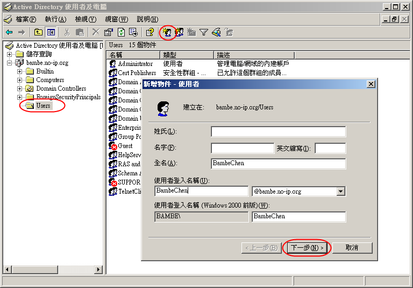
Task: Click the Create new group toolbar icon
Action: click(180, 32)
